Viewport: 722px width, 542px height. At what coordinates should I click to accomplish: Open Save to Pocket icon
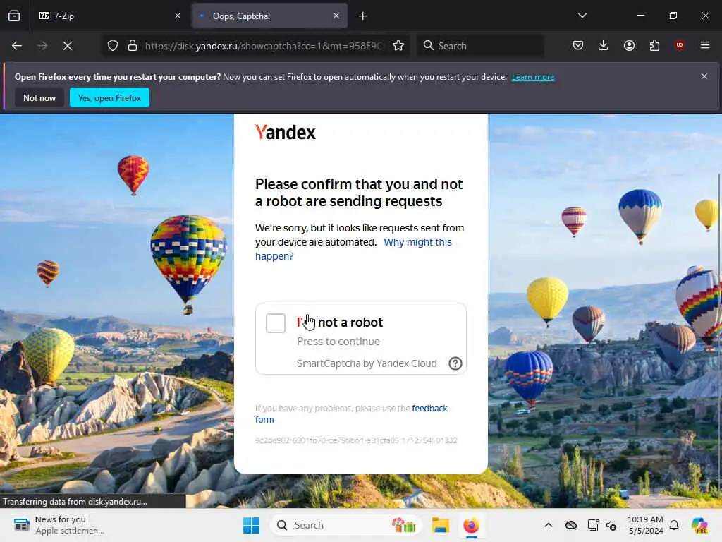(x=578, y=45)
